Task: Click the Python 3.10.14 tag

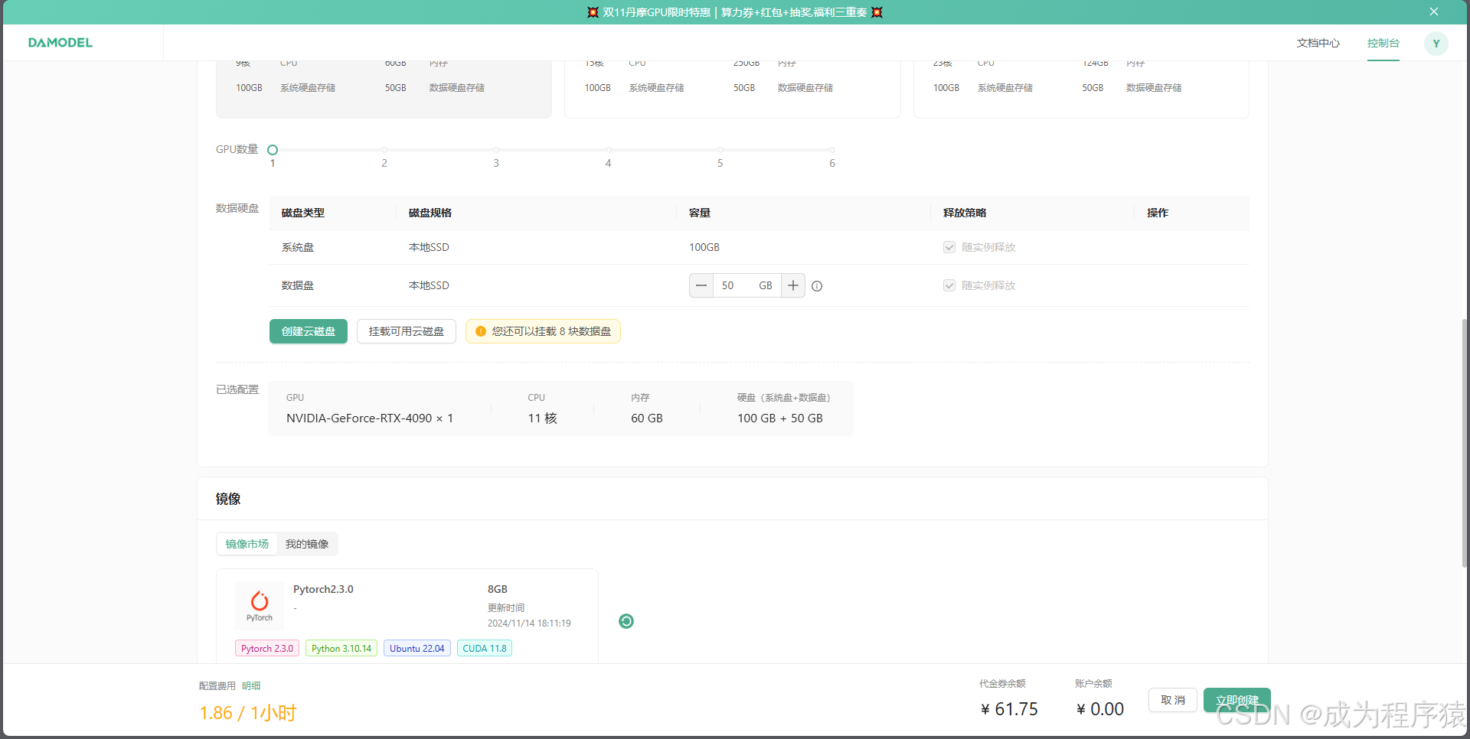Action: [341, 649]
